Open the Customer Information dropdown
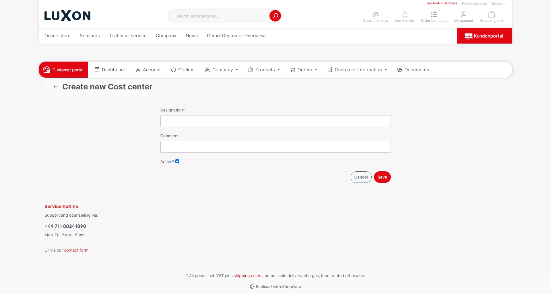 coord(358,70)
